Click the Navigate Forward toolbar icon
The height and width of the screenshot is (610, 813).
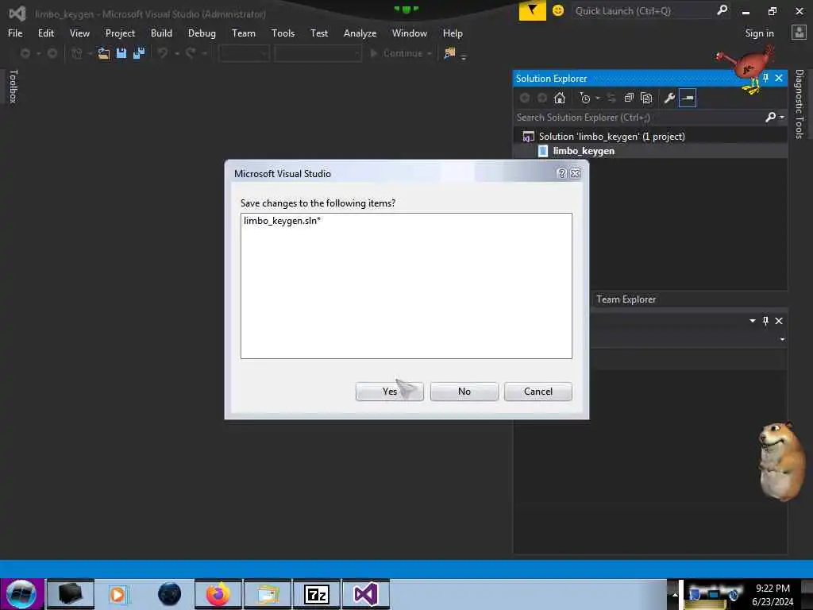click(52, 53)
